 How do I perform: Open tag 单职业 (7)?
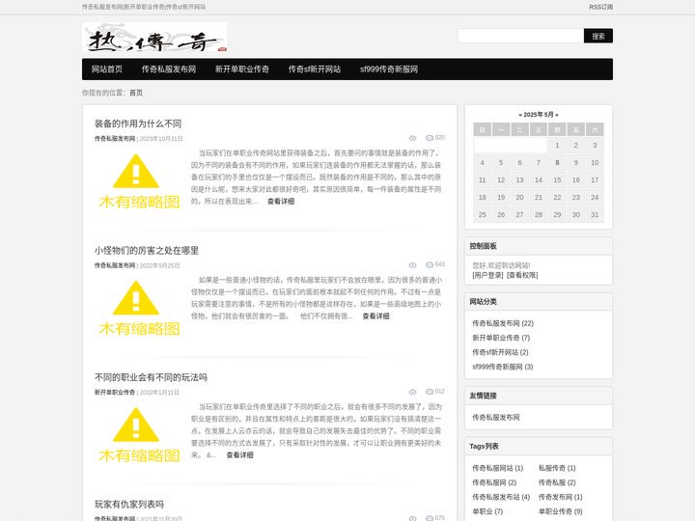pos(487,511)
